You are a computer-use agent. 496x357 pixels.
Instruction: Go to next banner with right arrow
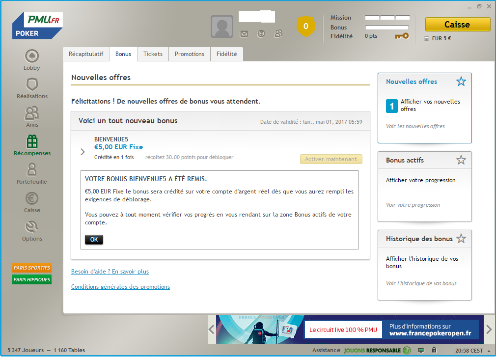[489, 329]
